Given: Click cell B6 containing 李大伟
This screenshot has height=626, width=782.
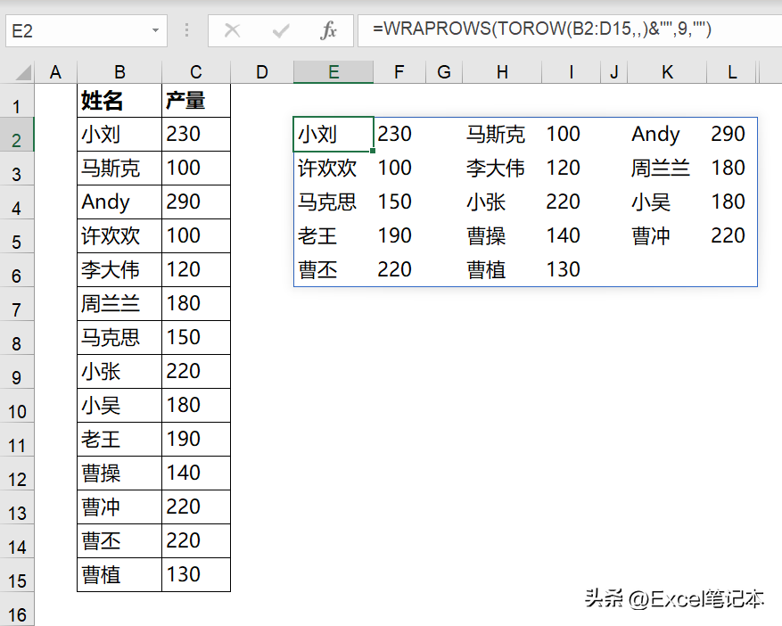Looking at the screenshot, I should point(119,270).
